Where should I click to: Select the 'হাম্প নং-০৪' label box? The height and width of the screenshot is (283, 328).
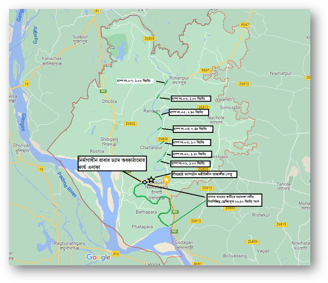(193, 129)
